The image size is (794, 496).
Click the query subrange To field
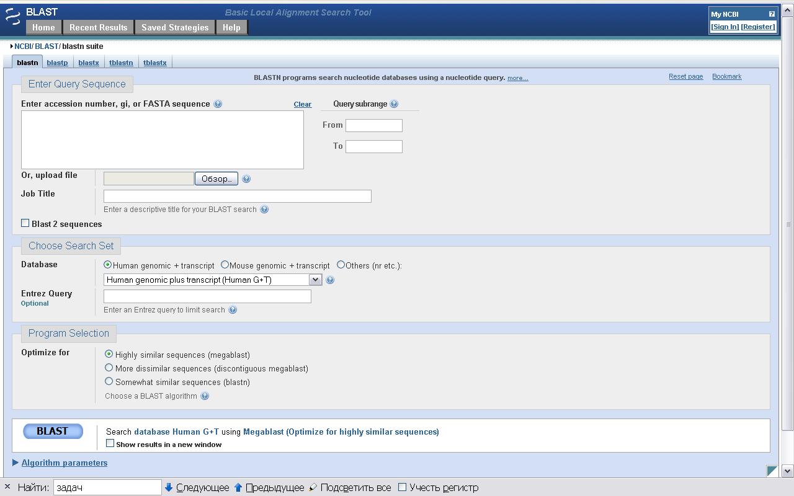coord(374,146)
